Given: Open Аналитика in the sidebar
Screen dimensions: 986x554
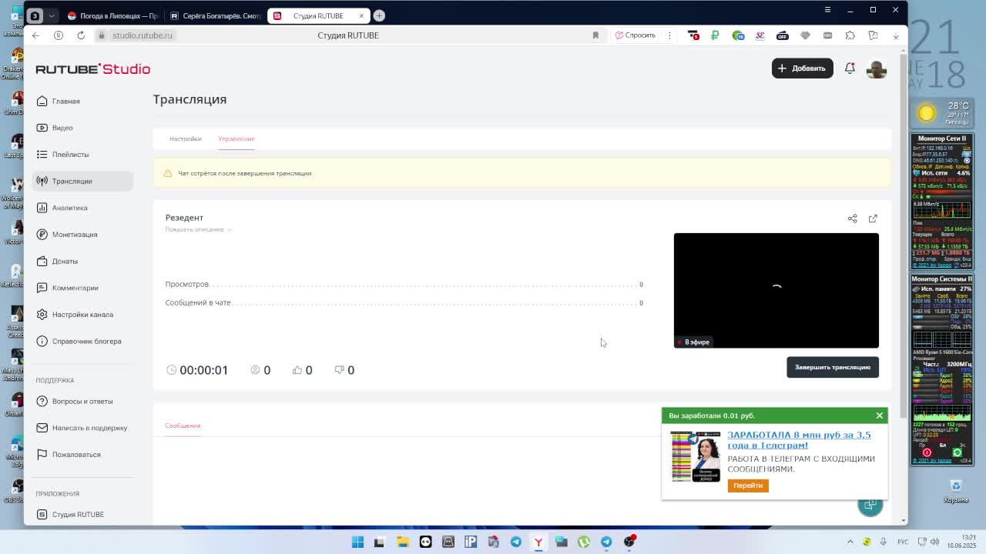Looking at the screenshot, I should [x=83, y=208].
